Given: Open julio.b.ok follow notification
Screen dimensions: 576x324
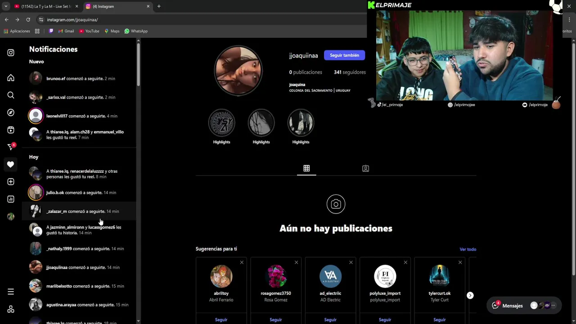Looking at the screenshot, I should [x=79, y=193].
